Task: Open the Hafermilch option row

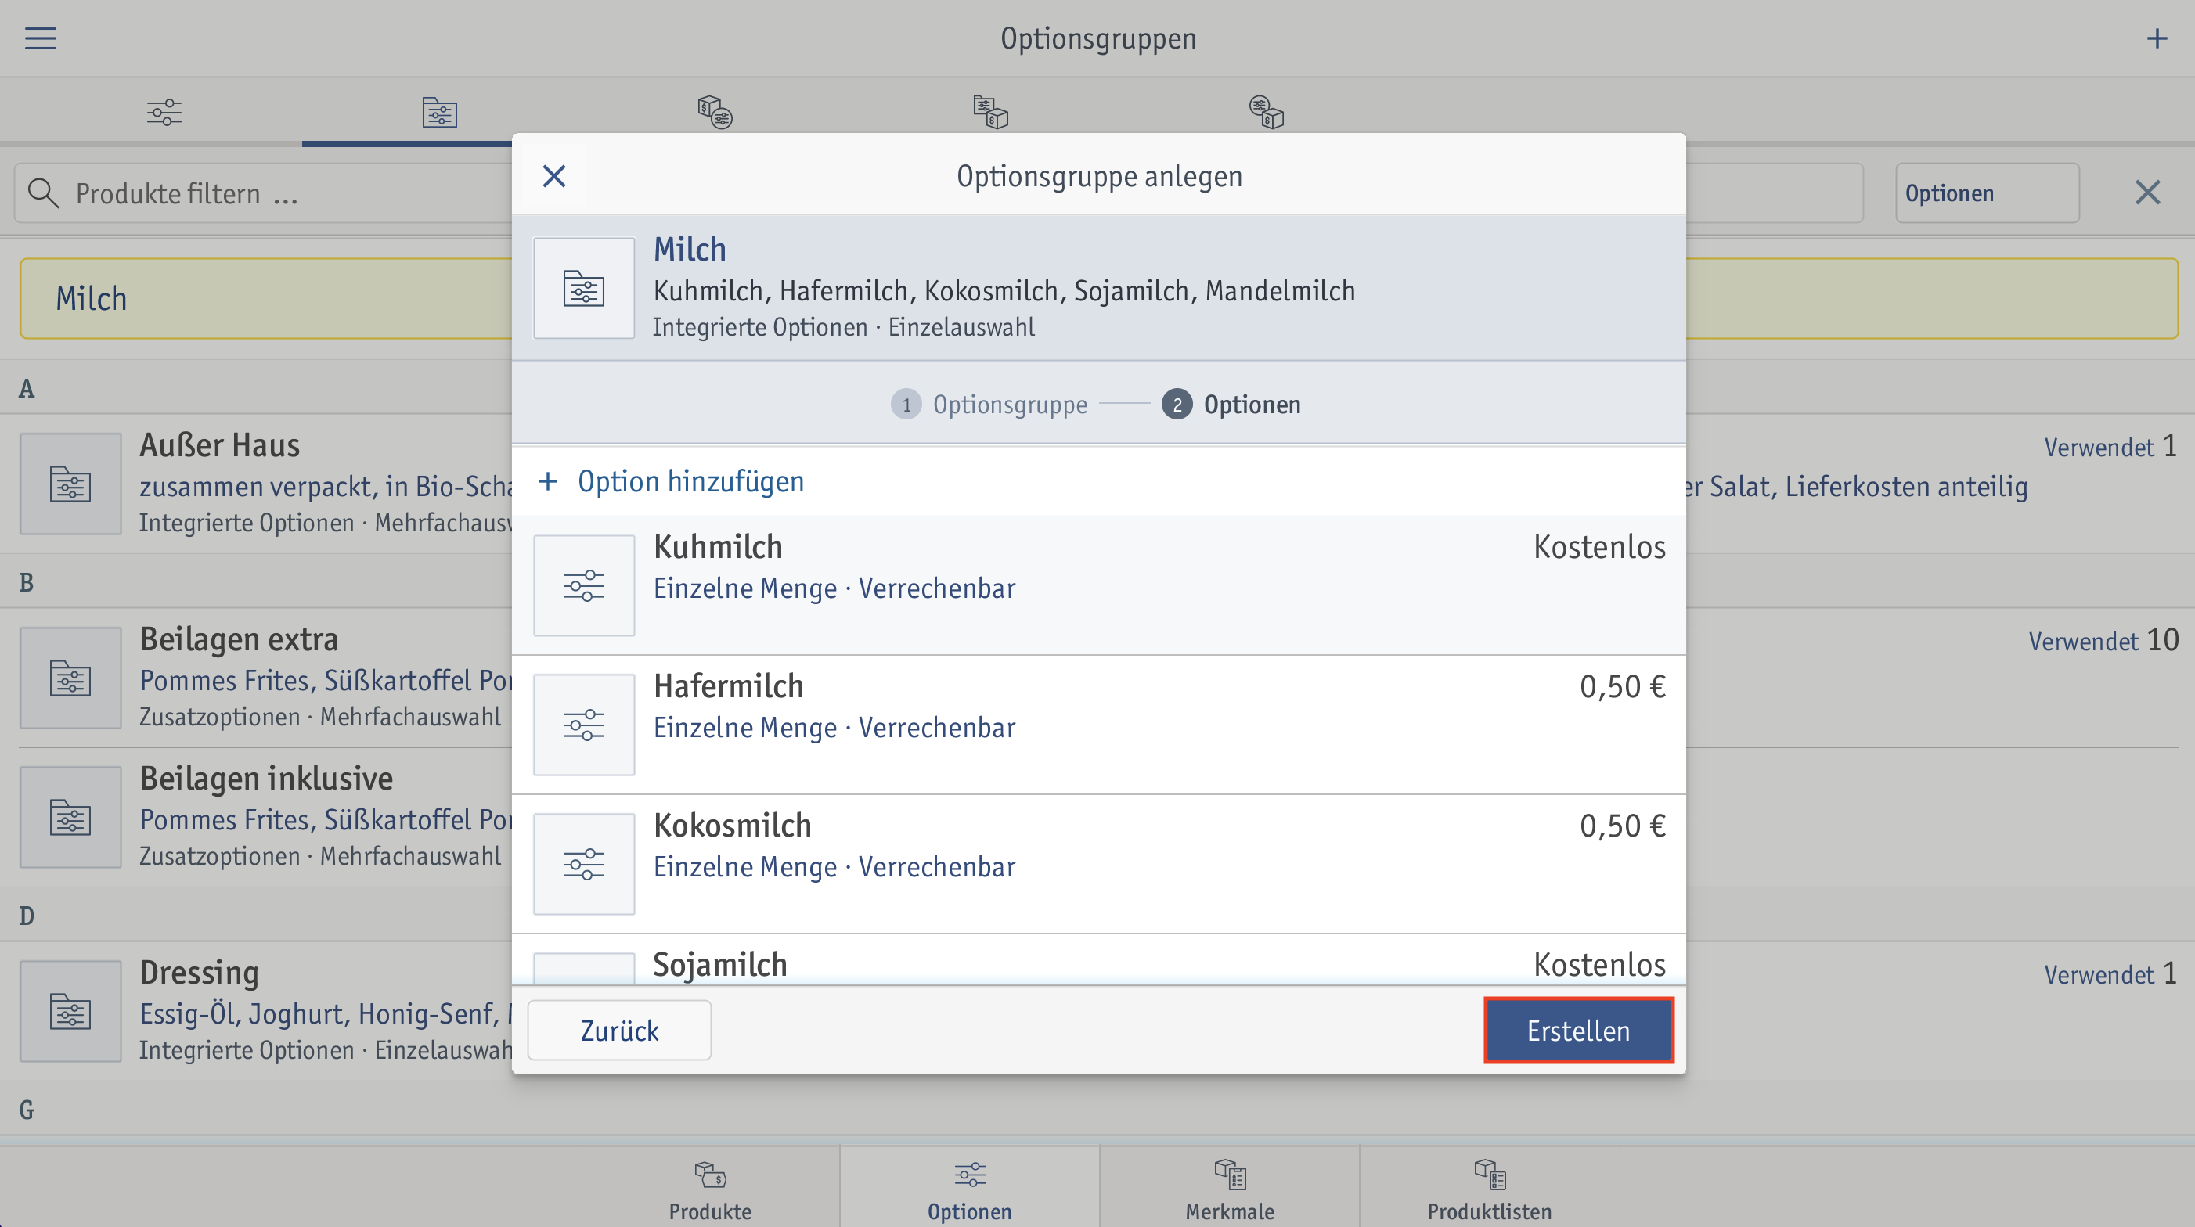Action: pyautogui.click(x=1098, y=725)
